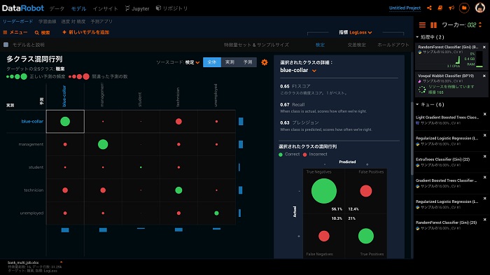Collapse the 処理中 (2) section

click(x=430, y=37)
